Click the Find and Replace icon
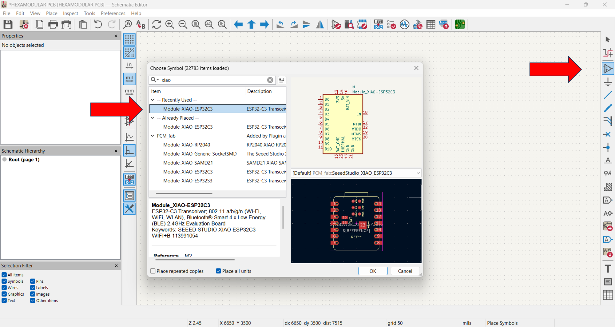This screenshot has width=615, height=327. [141, 24]
